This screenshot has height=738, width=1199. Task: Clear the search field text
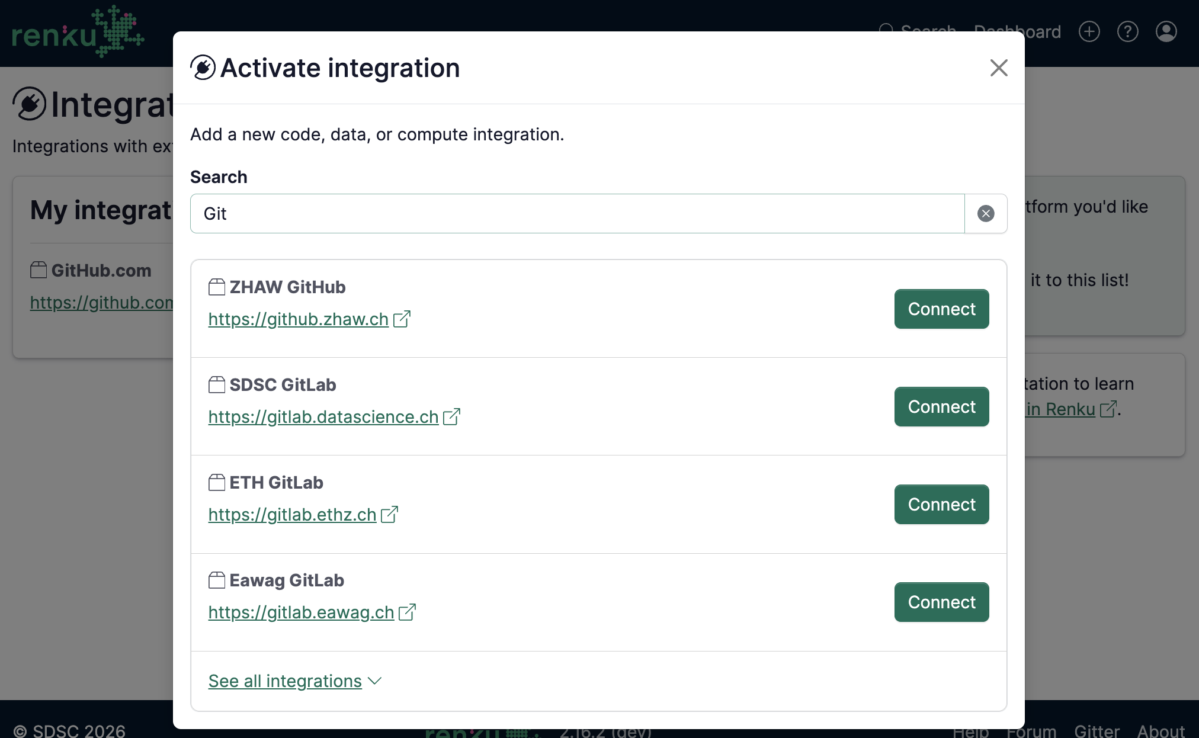click(986, 214)
